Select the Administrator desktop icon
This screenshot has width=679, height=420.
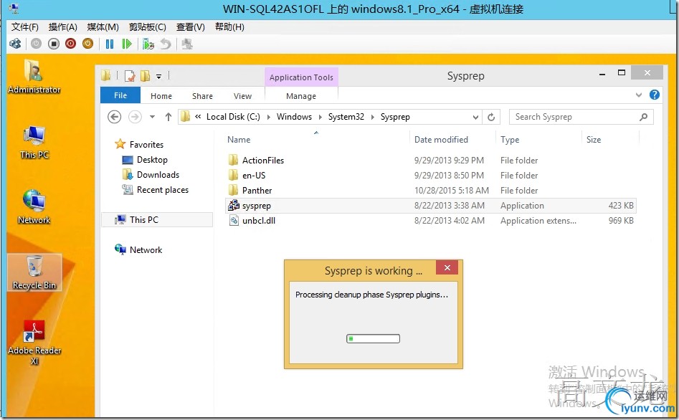point(34,76)
